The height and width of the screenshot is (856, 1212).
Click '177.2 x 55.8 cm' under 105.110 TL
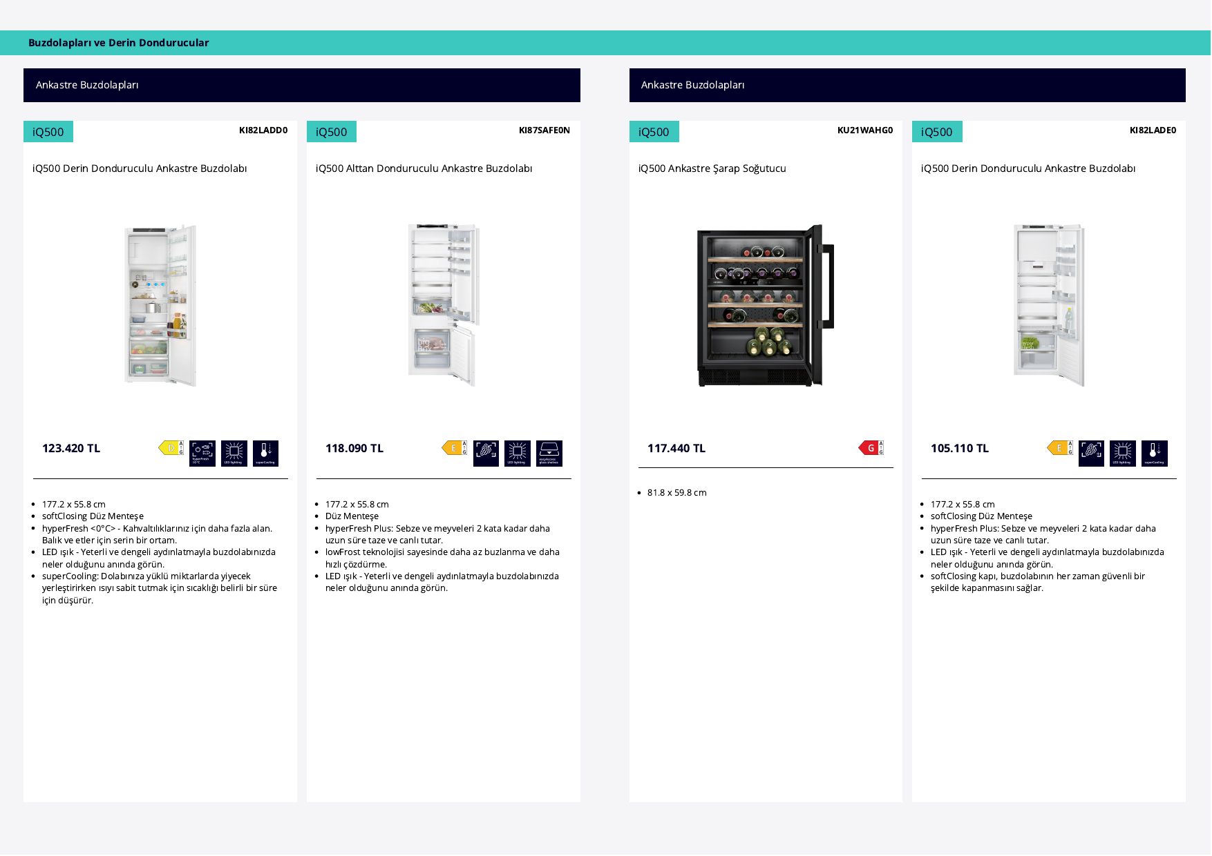tap(963, 505)
